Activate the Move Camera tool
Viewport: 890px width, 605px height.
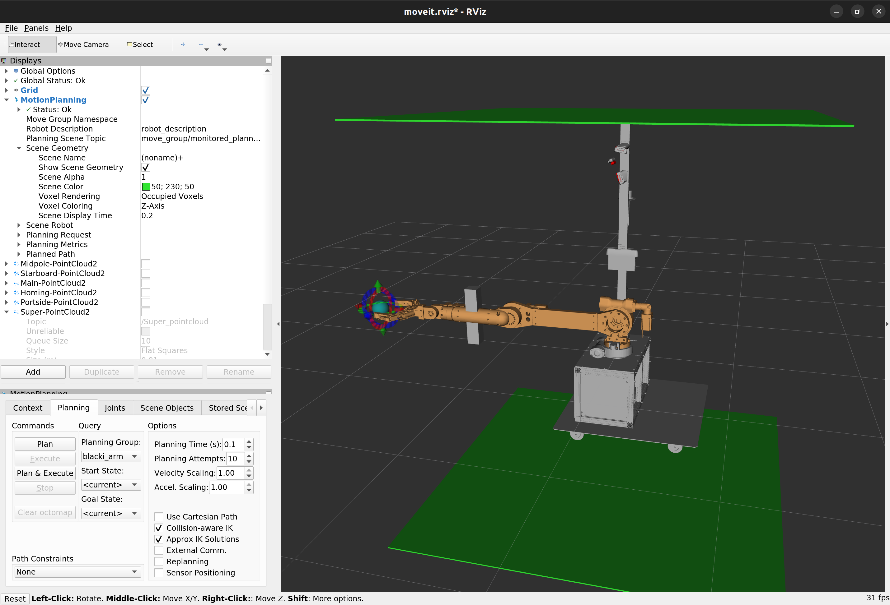83,44
